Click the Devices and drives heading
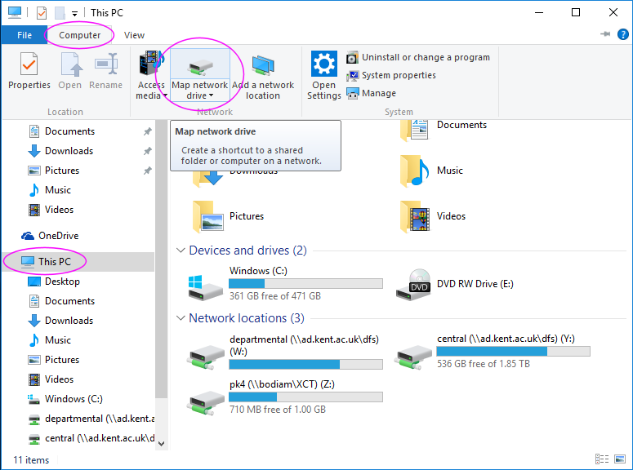This screenshot has width=633, height=470. pyautogui.click(x=247, y=251)
